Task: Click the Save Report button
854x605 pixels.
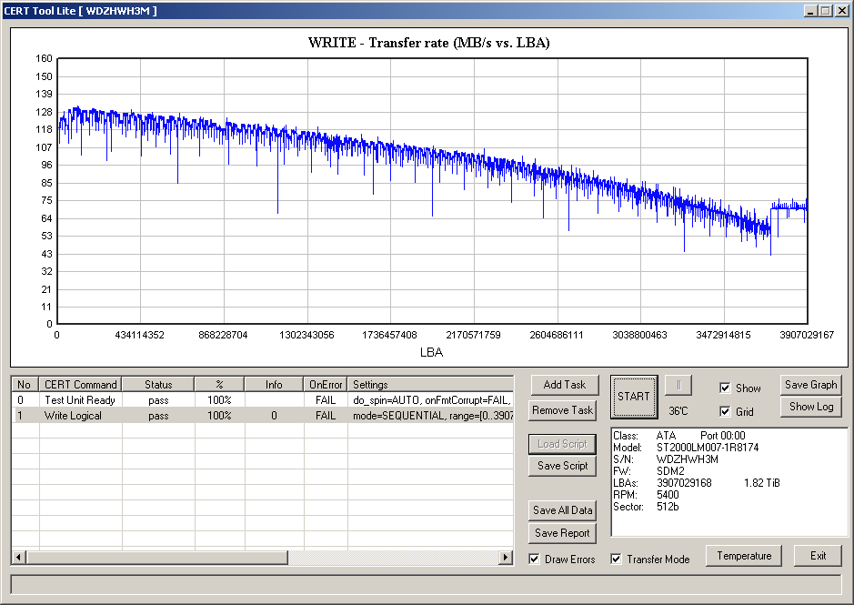Action: (562, 533)
